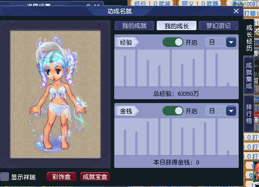Click the 功成名就 window title

tap(120, 11)
